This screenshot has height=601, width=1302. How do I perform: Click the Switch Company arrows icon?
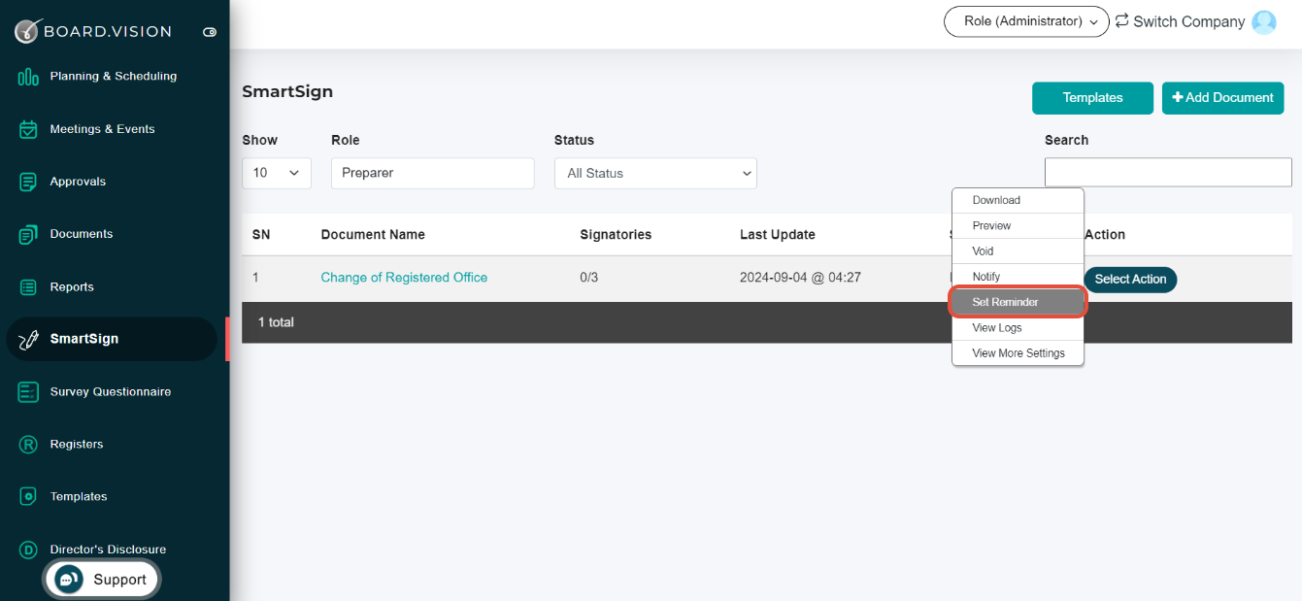1121,20
